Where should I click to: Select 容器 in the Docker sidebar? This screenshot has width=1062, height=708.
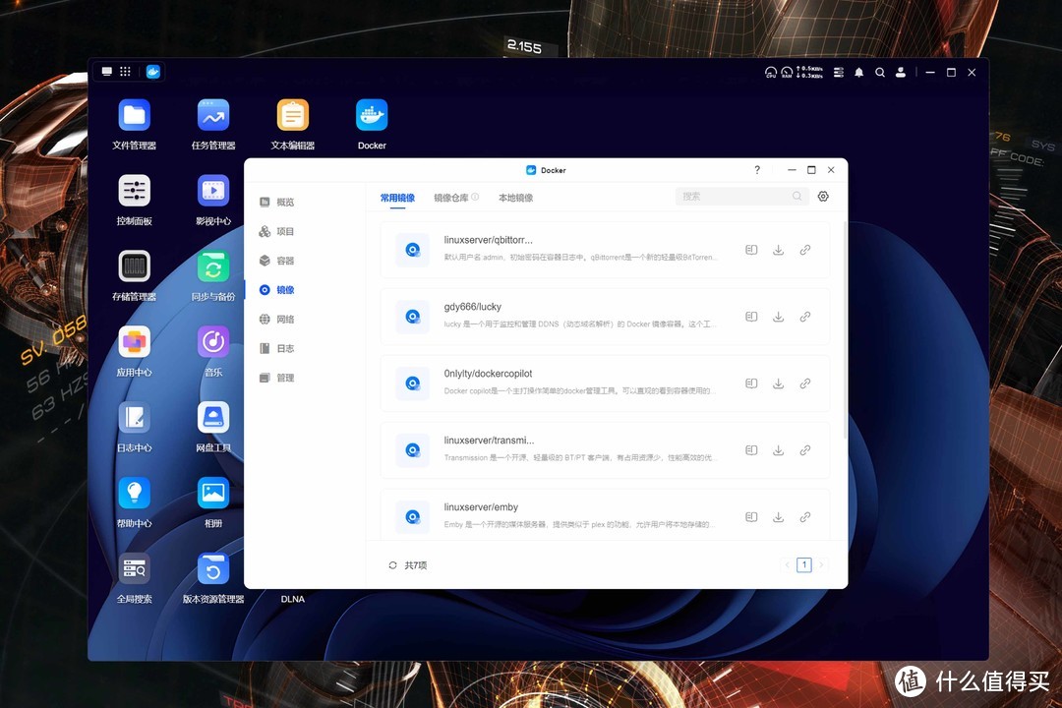point(284,261)
